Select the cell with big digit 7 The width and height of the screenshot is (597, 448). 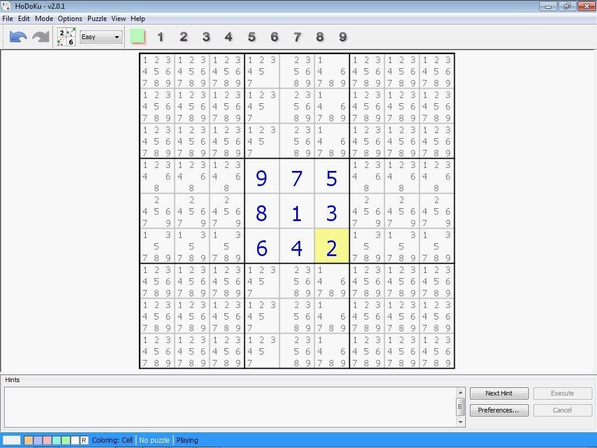tap(297, 176)
